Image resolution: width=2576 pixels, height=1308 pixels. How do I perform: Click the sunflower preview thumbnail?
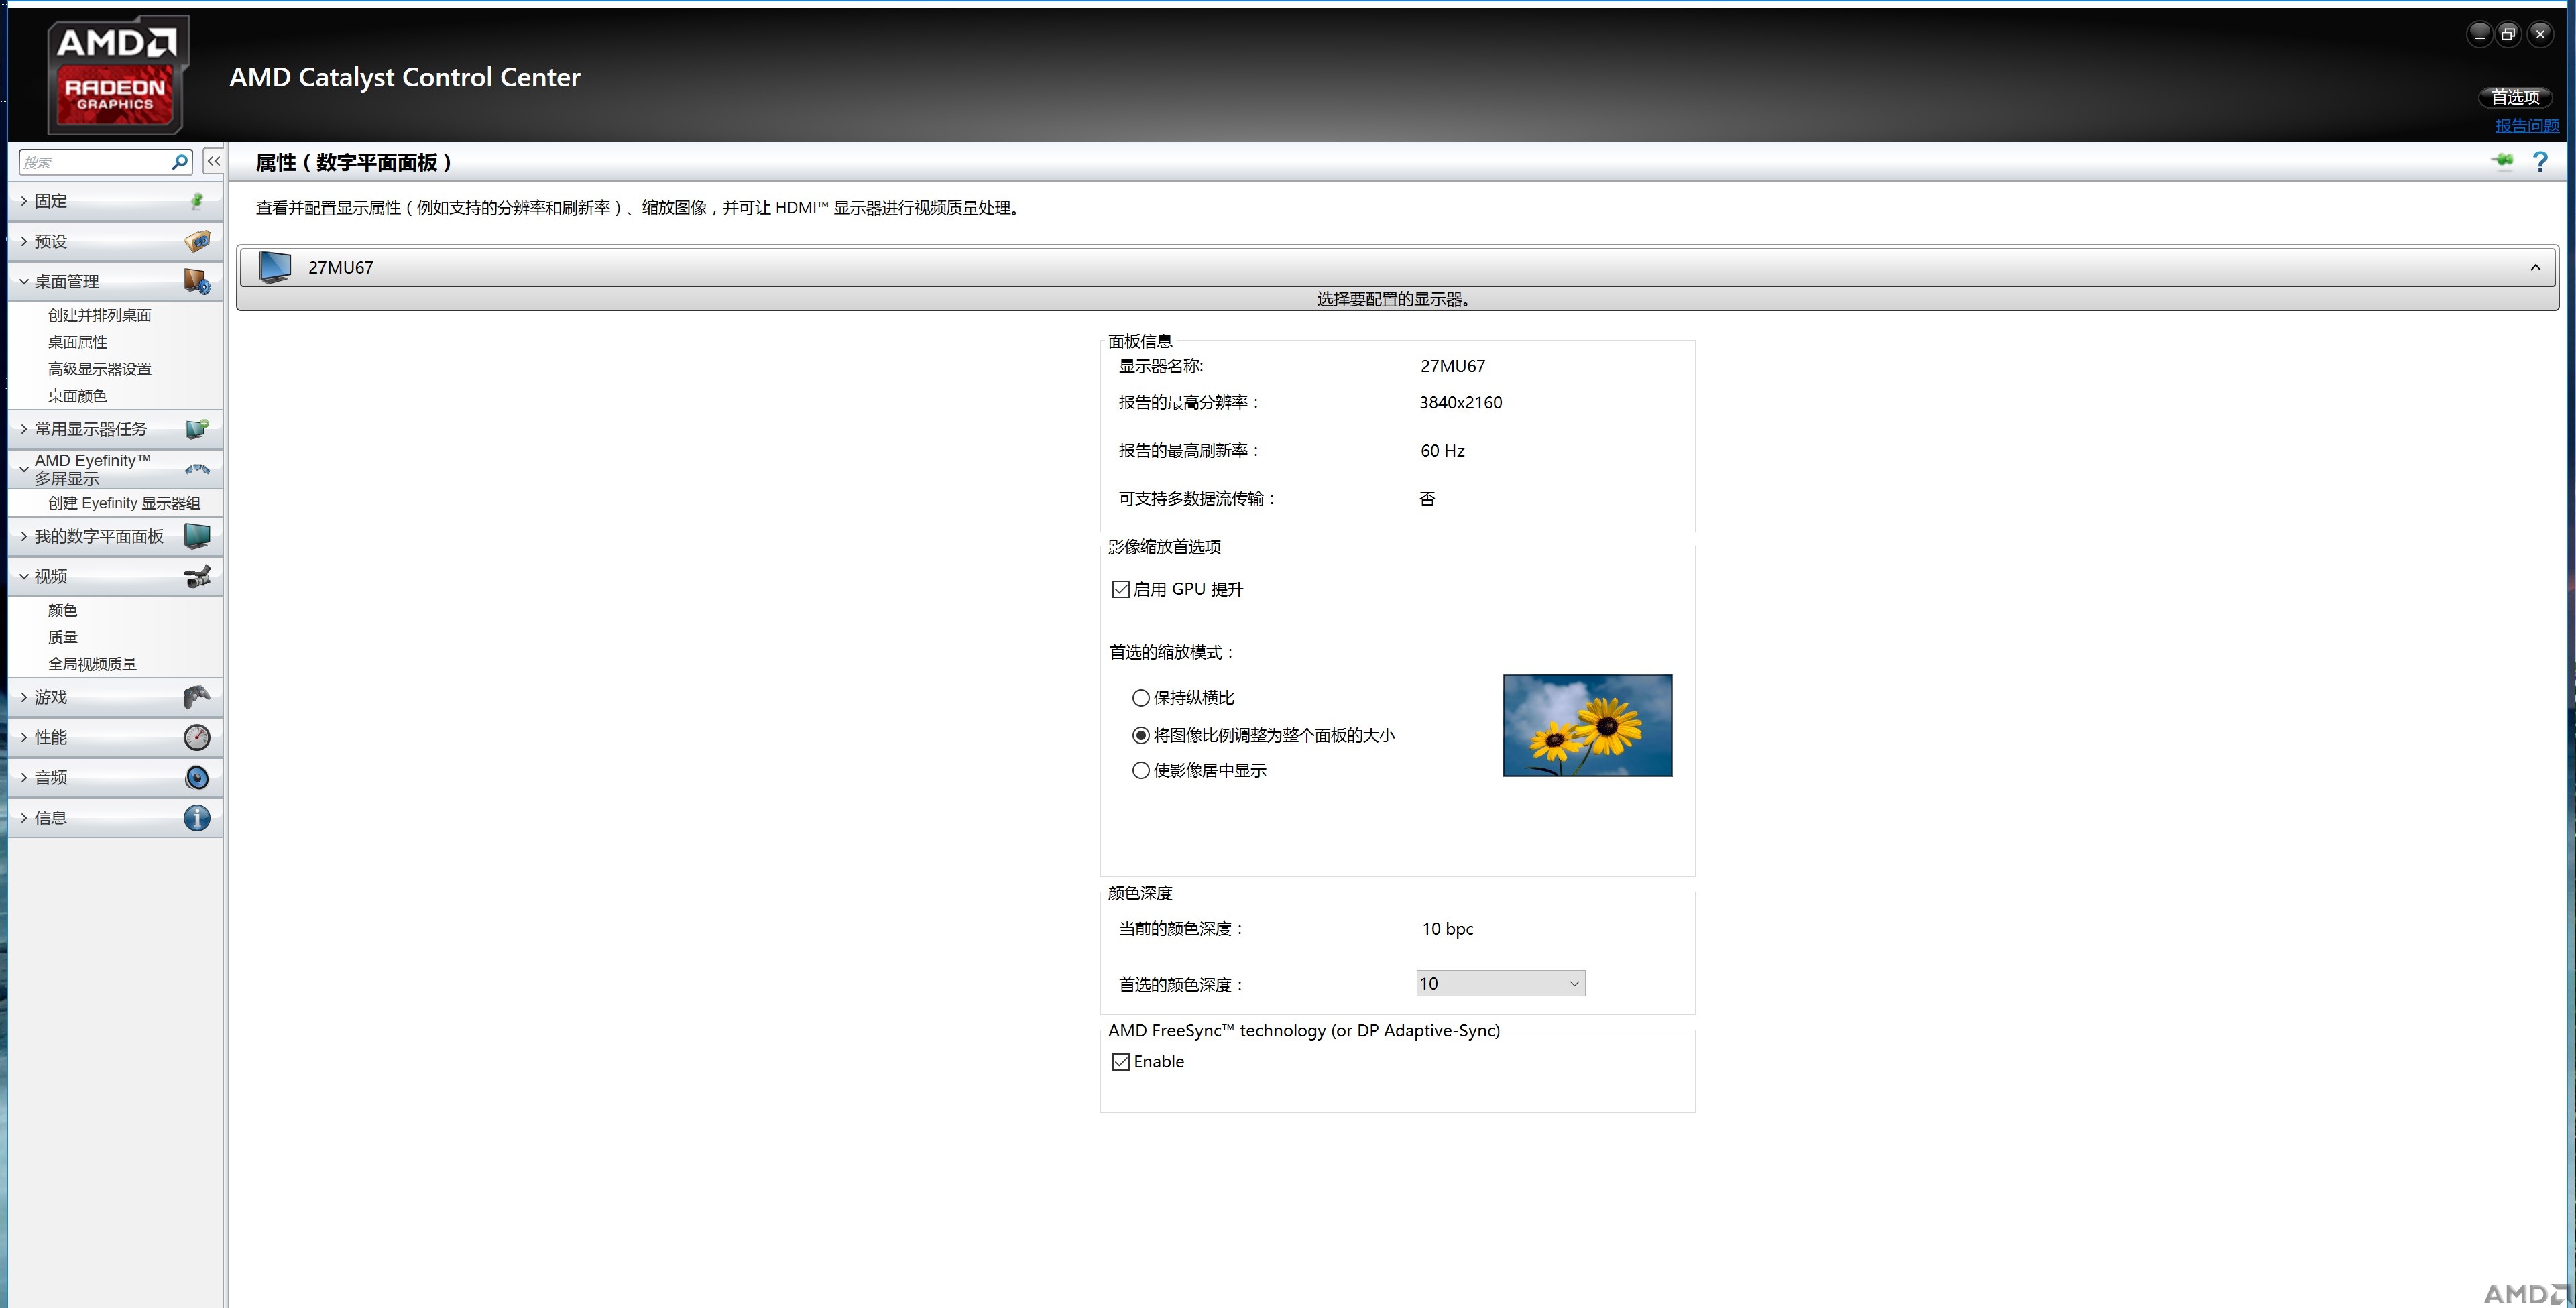(x=1587, y=725)
